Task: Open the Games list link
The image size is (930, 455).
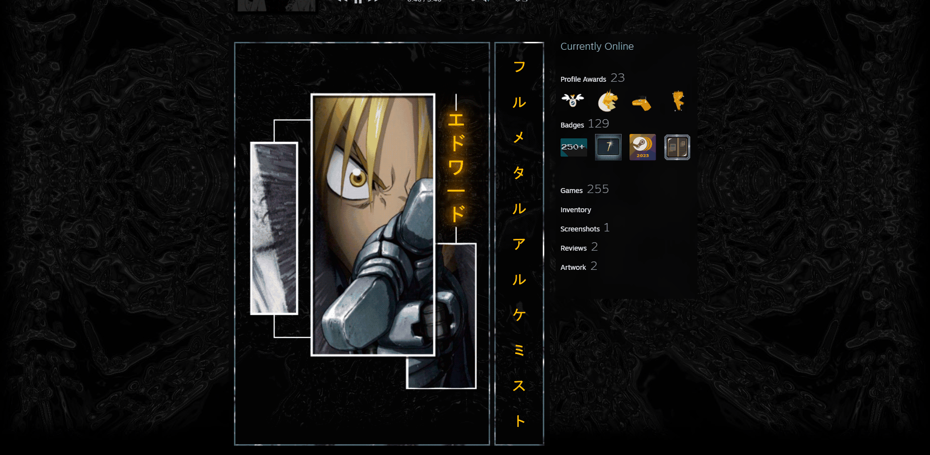Action: 571,191
